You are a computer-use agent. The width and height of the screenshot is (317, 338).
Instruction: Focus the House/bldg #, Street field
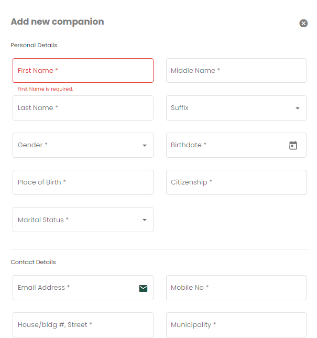[83, 325]
